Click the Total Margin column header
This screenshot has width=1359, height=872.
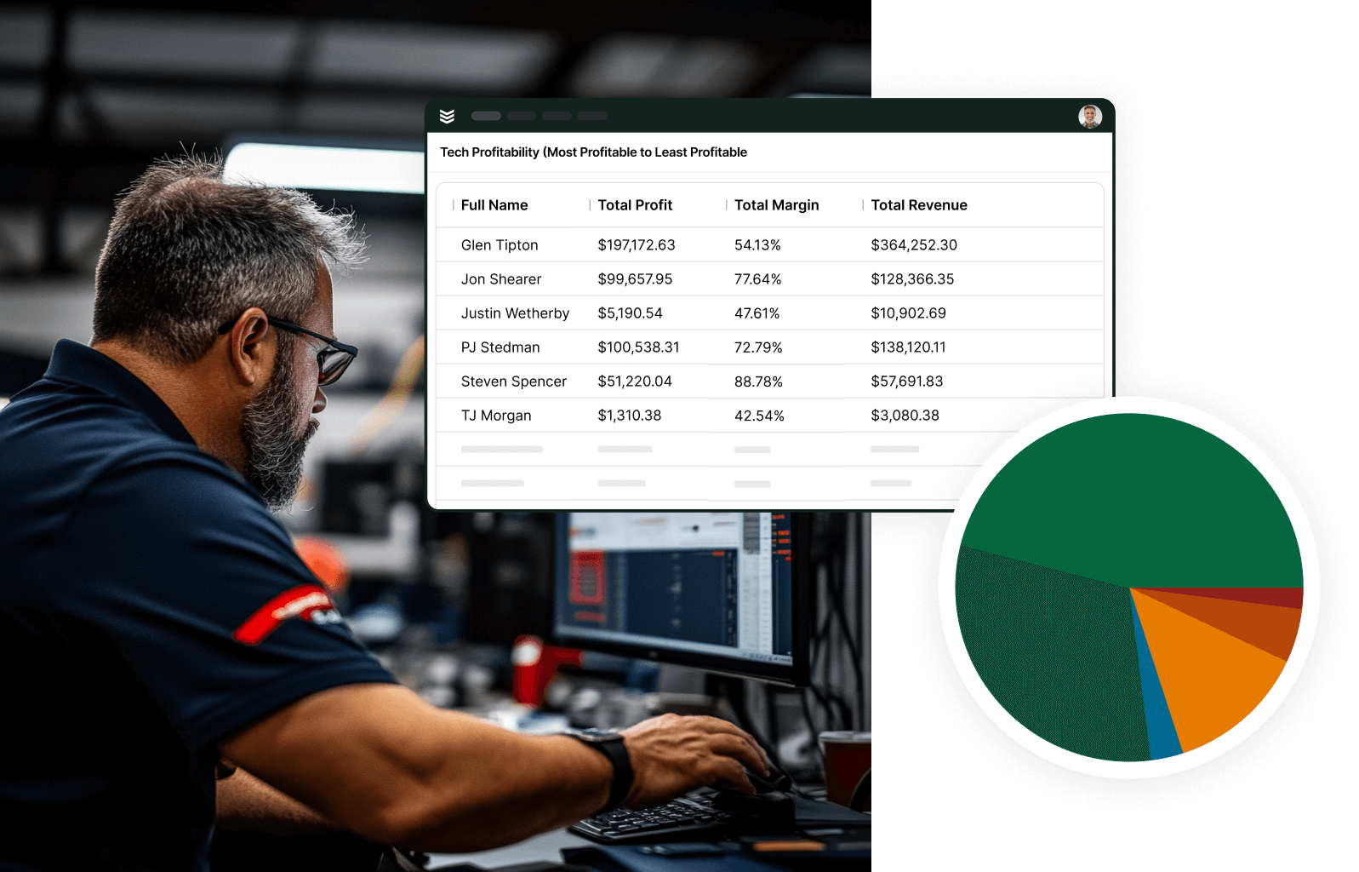pos(776,205)
